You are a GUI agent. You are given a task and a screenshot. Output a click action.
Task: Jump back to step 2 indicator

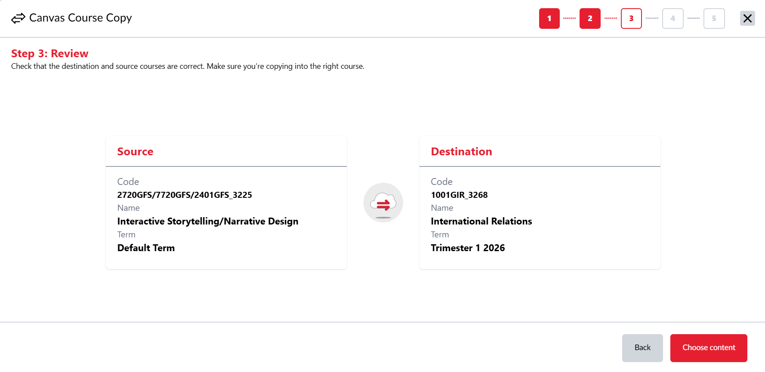[x=590, y=18]
